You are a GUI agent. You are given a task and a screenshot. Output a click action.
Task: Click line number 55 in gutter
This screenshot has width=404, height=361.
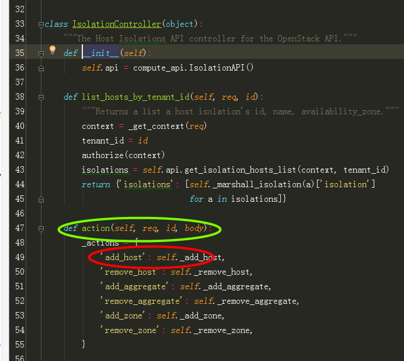coord(20,345)
